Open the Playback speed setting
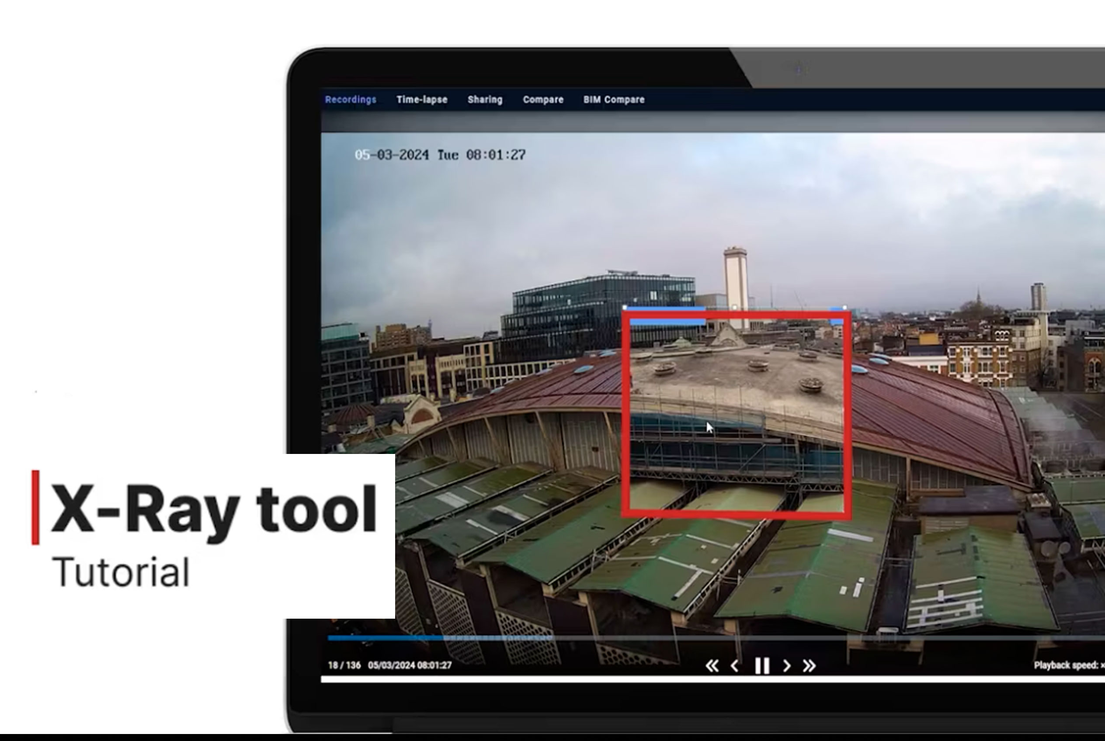1105x741 pixels. pos(1069,665)
